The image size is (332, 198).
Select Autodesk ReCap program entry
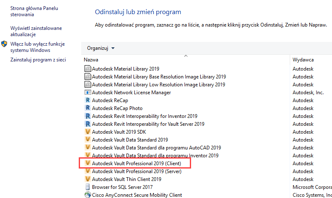click(x=109, y=100)
